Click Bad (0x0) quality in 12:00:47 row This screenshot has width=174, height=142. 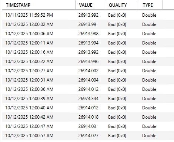(117, 126)
